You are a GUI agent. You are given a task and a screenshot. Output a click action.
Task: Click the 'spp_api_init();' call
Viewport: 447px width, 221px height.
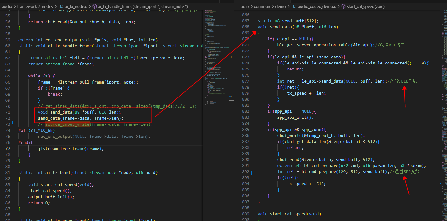tap(295, 117)
